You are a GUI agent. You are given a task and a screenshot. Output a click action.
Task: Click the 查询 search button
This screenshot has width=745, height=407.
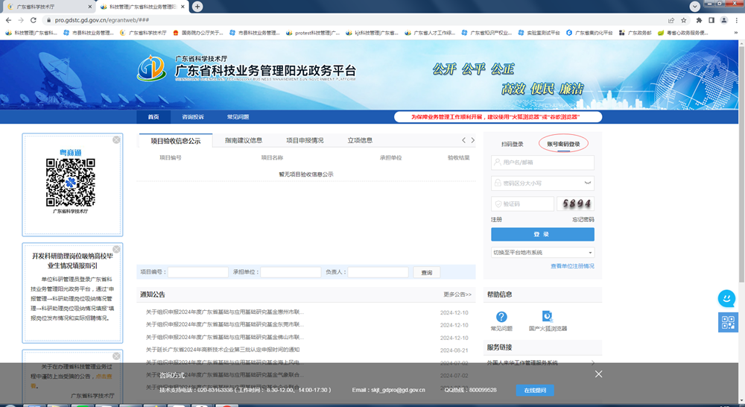tap(426, 272)
